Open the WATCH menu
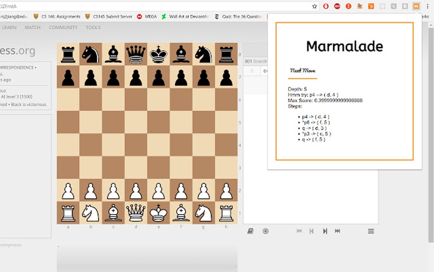Image resolution: width=434 pixels, height=272 pixels. [32, 27]
